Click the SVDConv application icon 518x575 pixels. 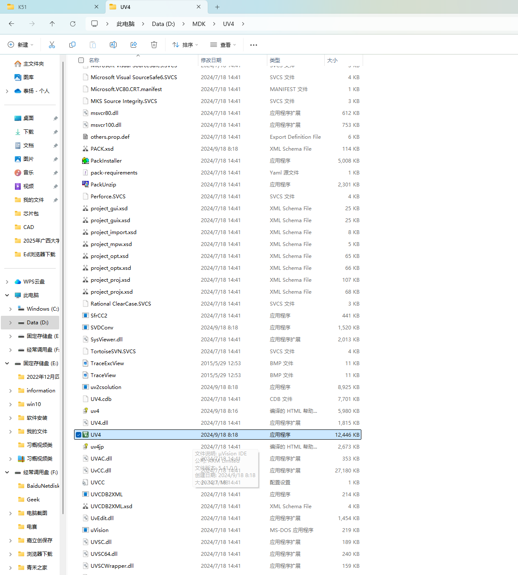86,327
